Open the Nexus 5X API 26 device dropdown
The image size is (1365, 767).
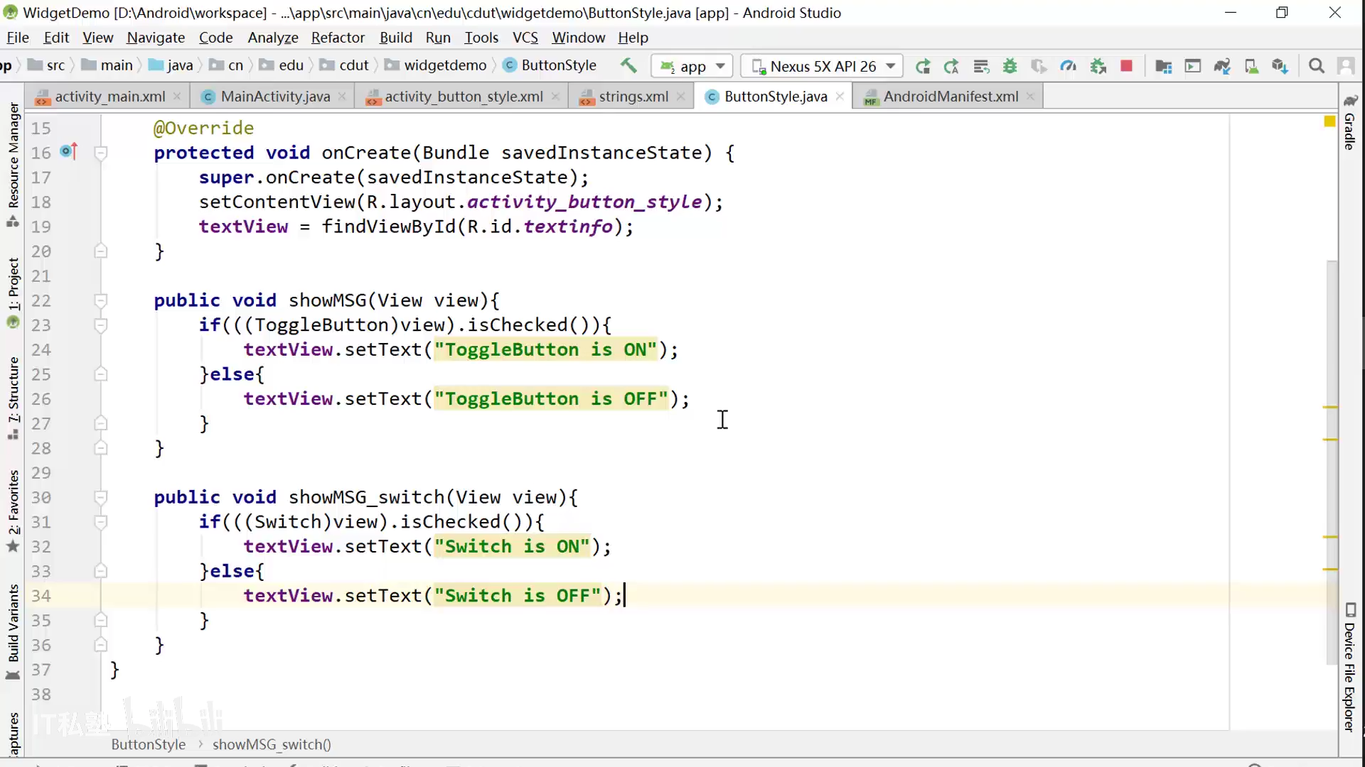pyautogui.click(x=823, y=66)
